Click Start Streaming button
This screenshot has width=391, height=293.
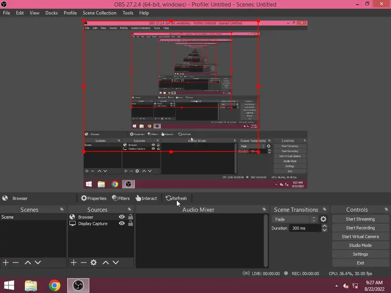point(360,219)
